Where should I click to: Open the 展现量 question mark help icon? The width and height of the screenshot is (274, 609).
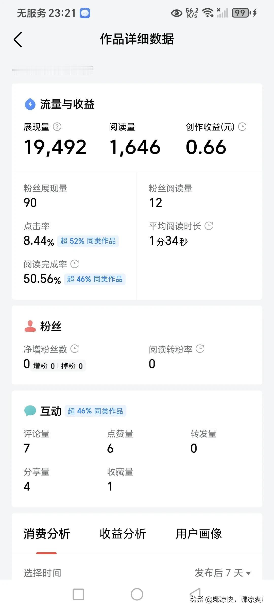click(57, 127)
